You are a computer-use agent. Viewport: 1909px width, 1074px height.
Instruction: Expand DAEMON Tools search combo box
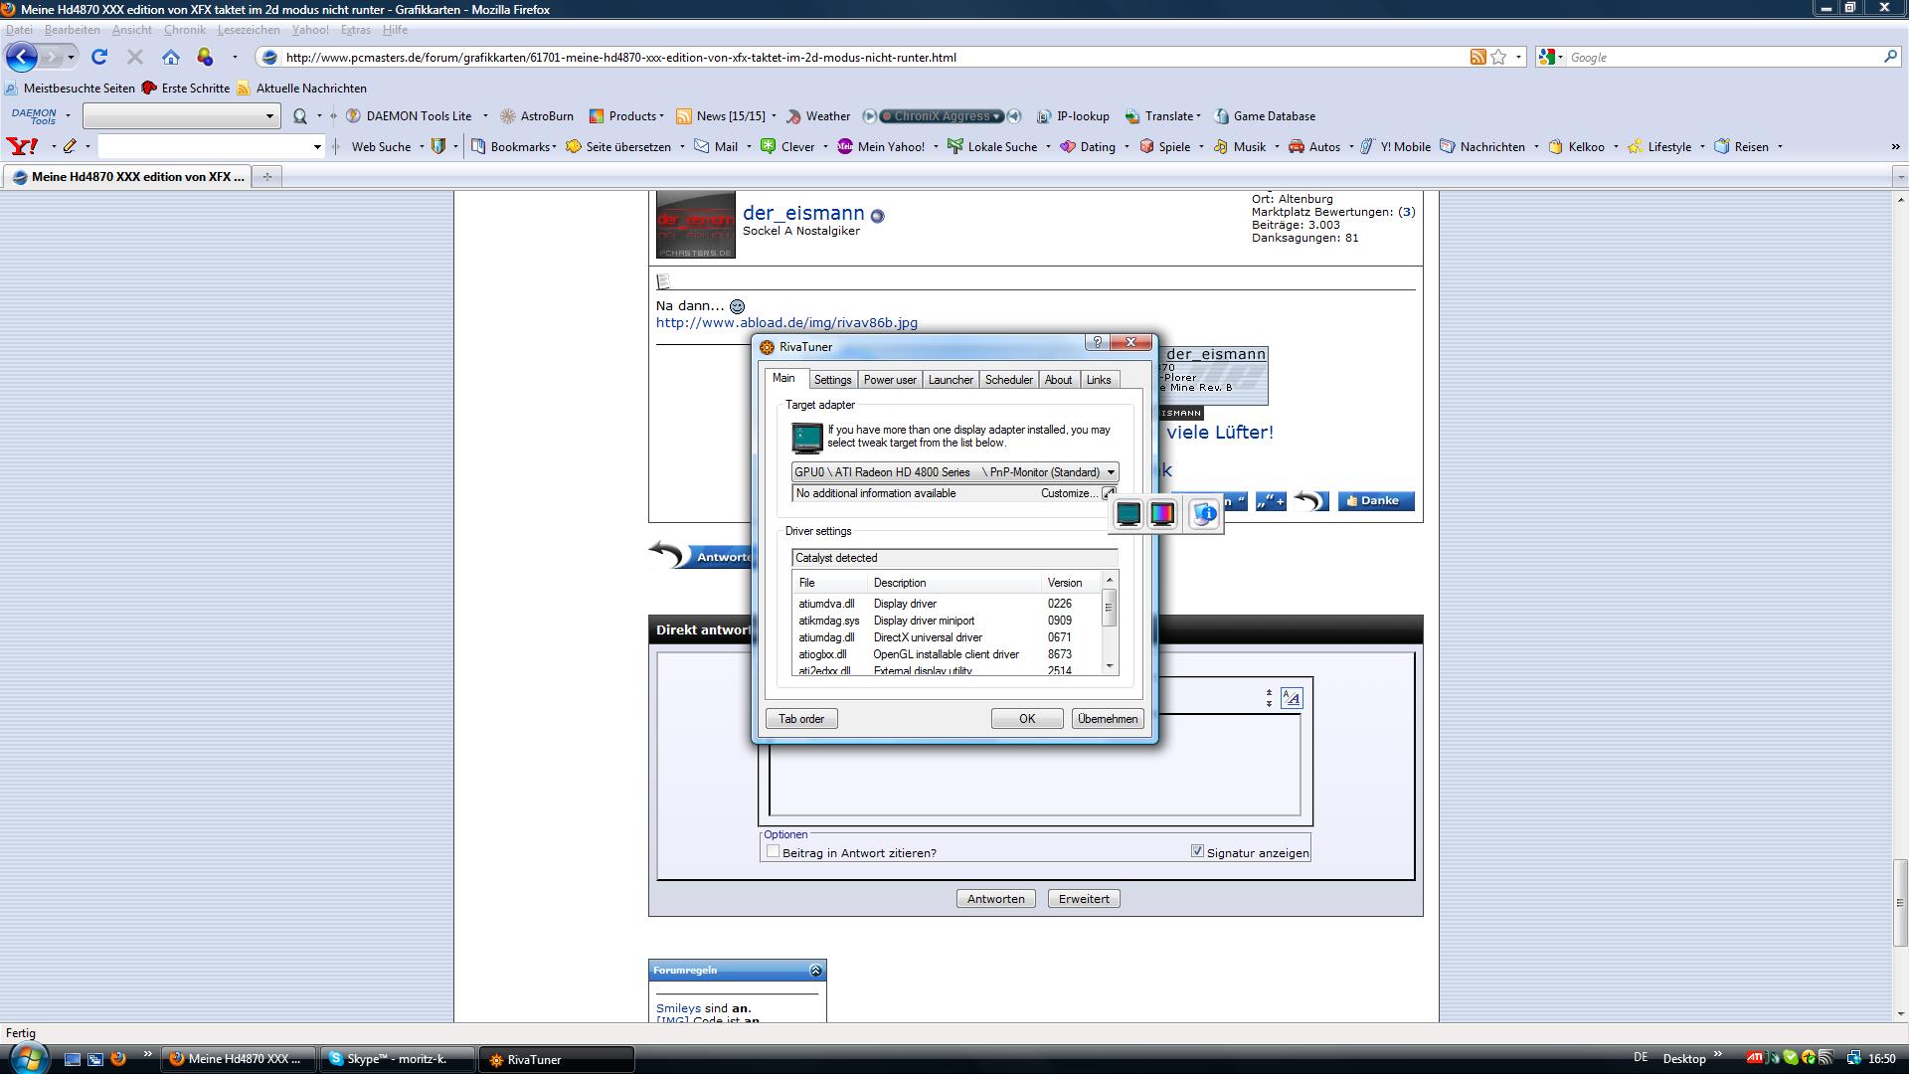[268, 116]
